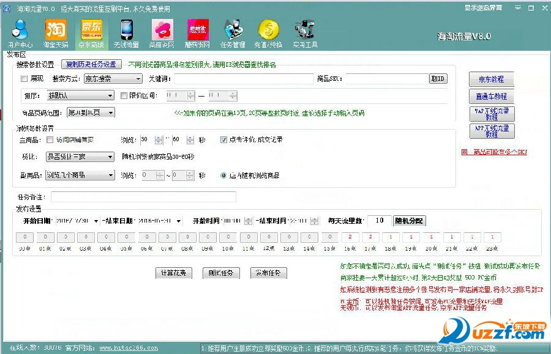Click the 16点 hour traffic box
The width and height of the screenshot is (551, 354).
pyautogui.click(x=350, y=237)
